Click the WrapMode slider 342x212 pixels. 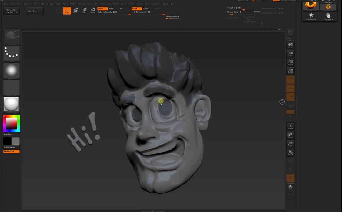coord(173,17)
